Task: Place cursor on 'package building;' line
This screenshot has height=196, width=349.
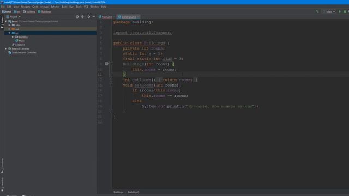Action: [133, 22]
